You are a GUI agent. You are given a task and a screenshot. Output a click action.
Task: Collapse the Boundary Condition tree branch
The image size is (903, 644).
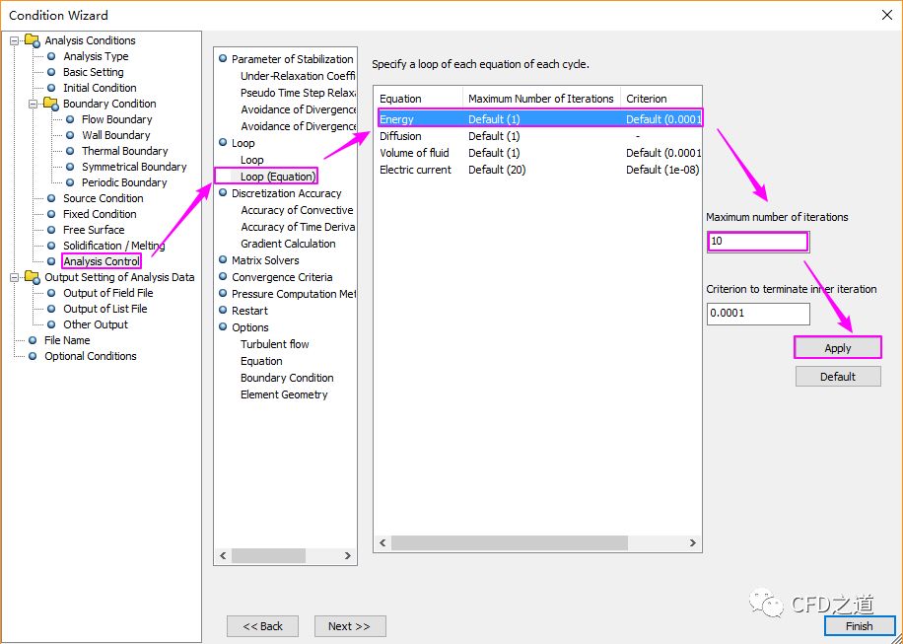click(x=33, y=104)
